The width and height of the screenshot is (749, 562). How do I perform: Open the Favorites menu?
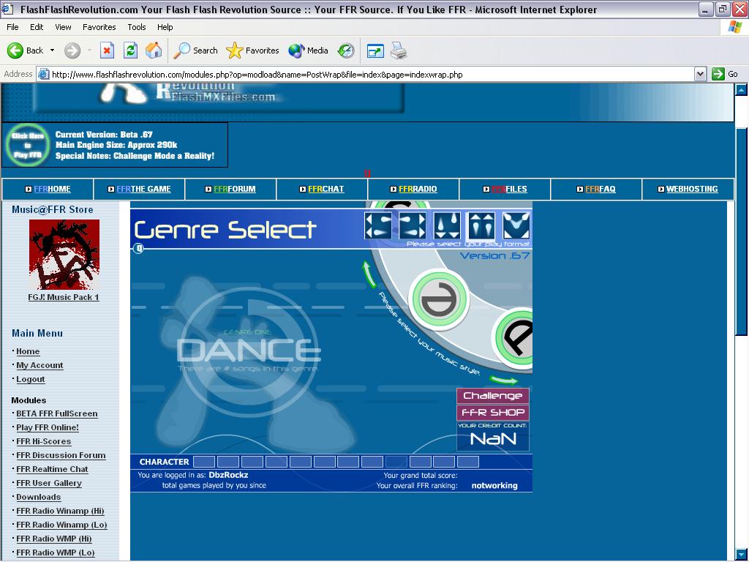click(x=99, y=27)
